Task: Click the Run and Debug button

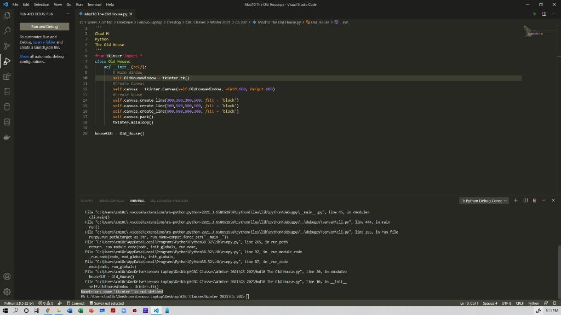Action: tap(44, 26)
